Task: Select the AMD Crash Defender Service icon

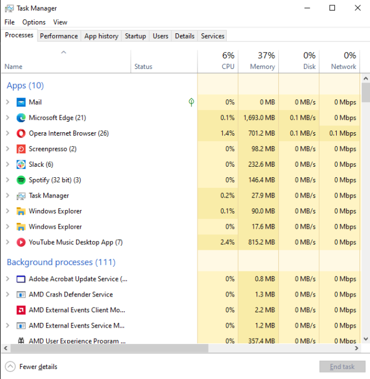Action: tap(21, 295)
